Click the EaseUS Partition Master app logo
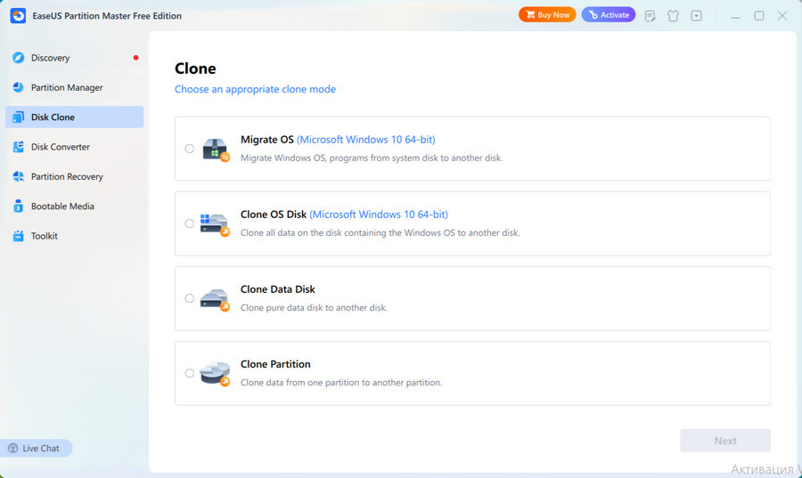Image resolution: width=802 pixels, height=478 pixels. (x=18, y=15)
